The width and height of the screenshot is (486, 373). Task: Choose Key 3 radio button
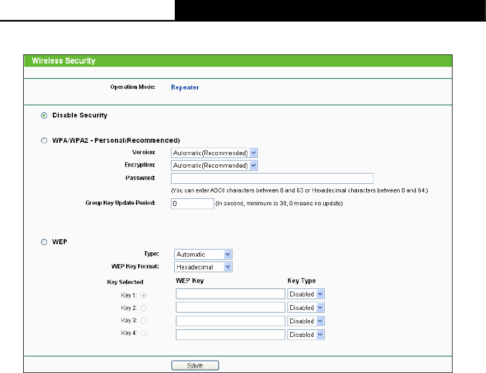click(143, 321)
